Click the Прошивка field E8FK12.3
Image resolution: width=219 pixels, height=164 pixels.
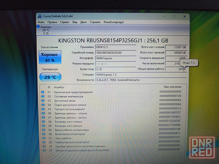[116, 47]
